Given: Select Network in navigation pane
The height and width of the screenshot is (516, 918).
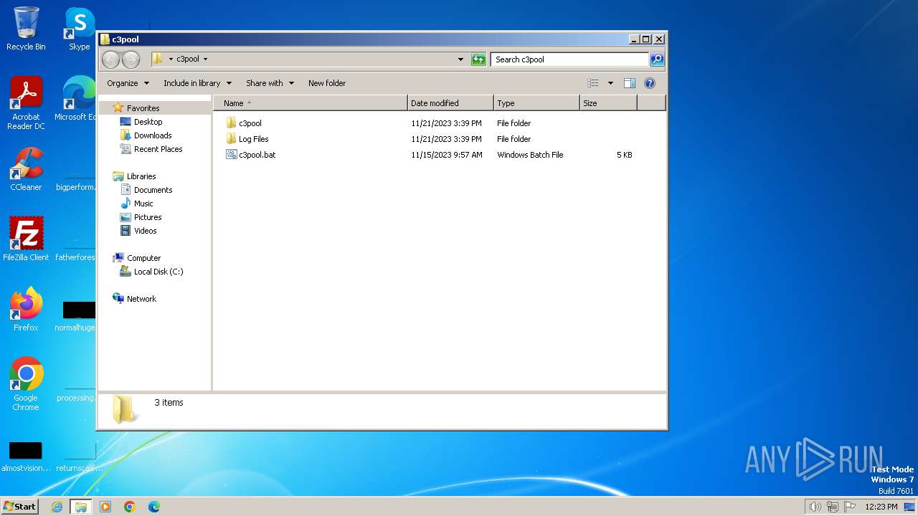Looking at the screenshot, I should click(x=141, y=299).
